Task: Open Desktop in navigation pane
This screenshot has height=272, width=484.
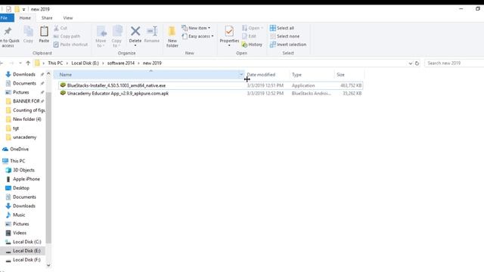Action: tap(21, 188)
